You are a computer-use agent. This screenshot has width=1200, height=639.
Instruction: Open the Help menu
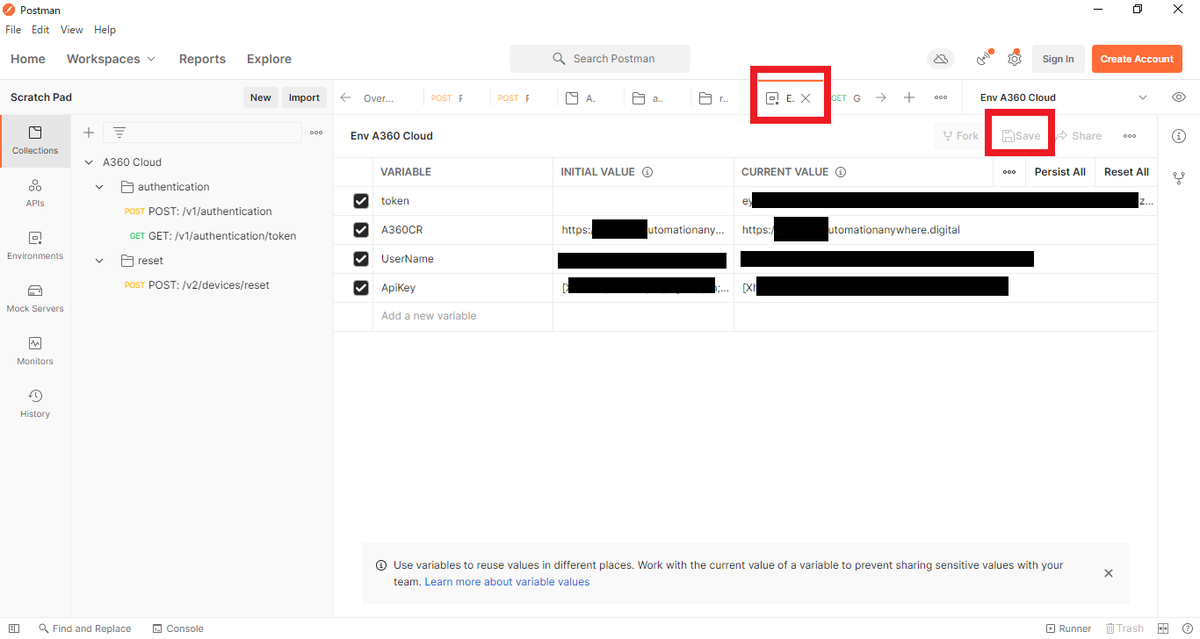pos(105,30)
